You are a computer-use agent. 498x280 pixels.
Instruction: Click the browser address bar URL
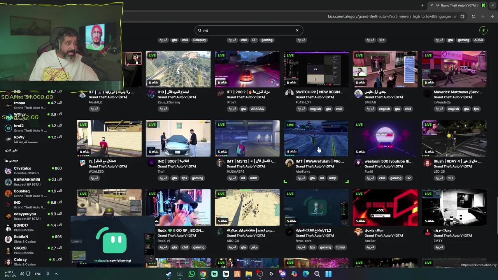tap(392, 16)
